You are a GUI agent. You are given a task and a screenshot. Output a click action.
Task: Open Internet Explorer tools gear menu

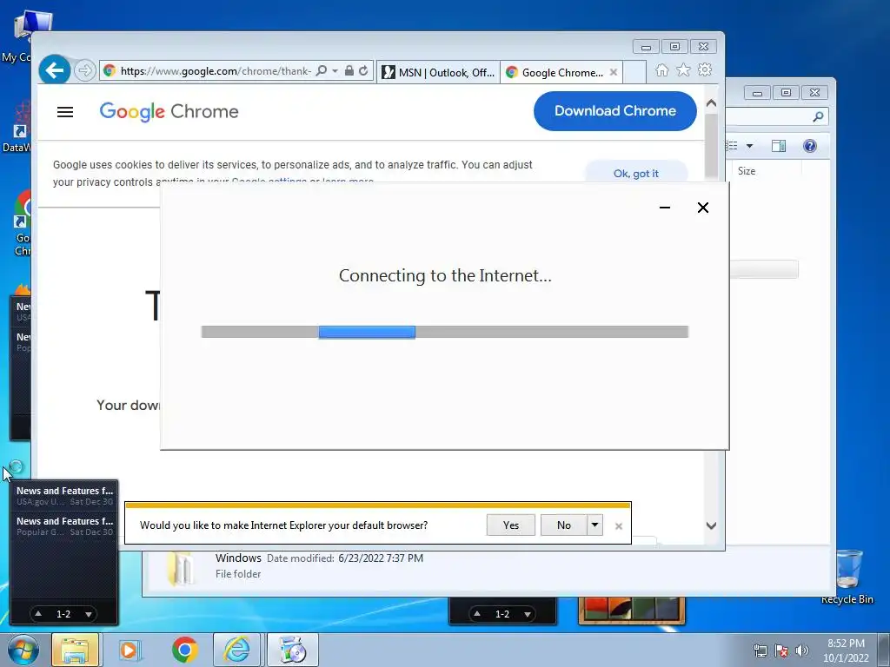[705, 69]
